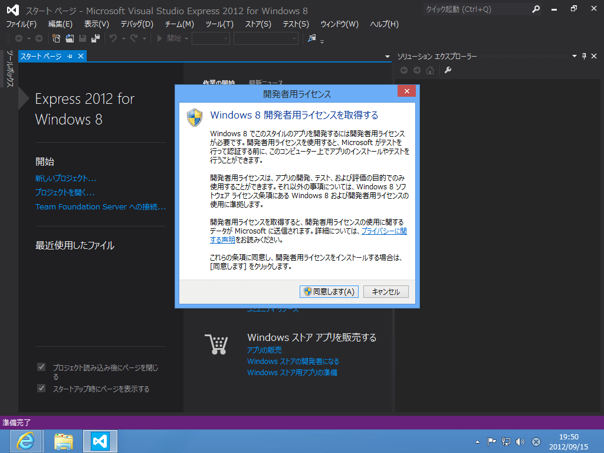Viewport: 604px width, 453px height.
Task: Click the redo toolbar icon
Action: [134, 38]
